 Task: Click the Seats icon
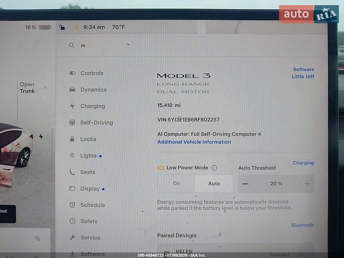click(72, 172)
